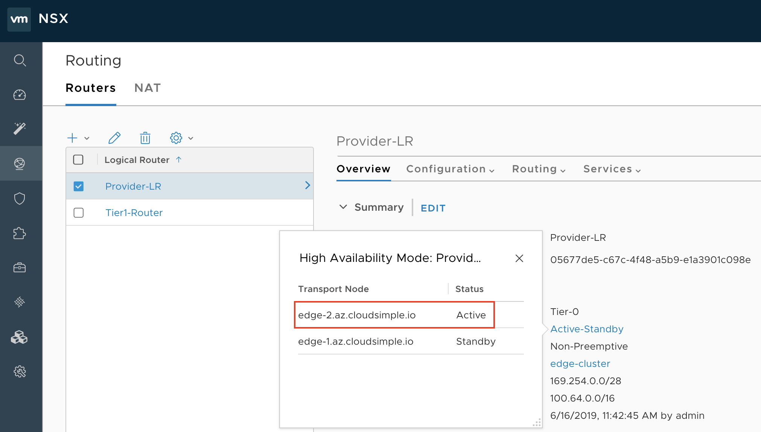The image size is (761, 432).
Task: Close the High Availability Mode popup
Action: (x=519, y=259)
